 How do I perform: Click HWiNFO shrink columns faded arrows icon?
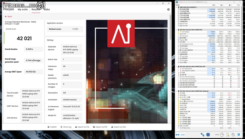click(x=183, y=135)
